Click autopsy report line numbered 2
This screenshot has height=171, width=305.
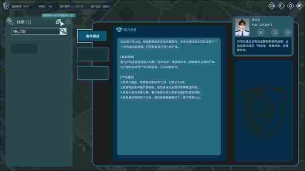tap(159, 87)
